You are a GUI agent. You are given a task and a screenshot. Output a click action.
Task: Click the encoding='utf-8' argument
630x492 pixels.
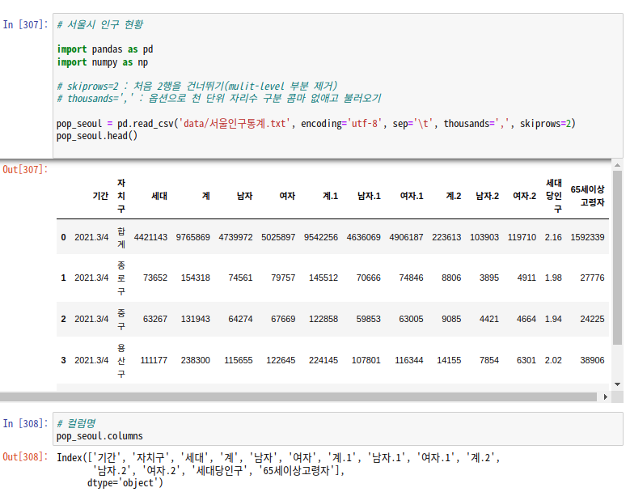point(340,123)
